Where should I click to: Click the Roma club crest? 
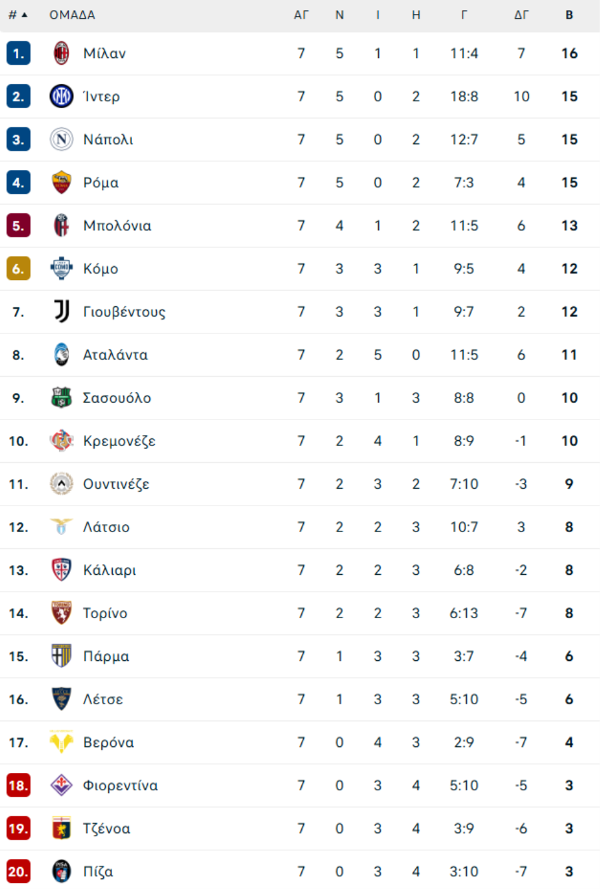(x=61, y=183)
